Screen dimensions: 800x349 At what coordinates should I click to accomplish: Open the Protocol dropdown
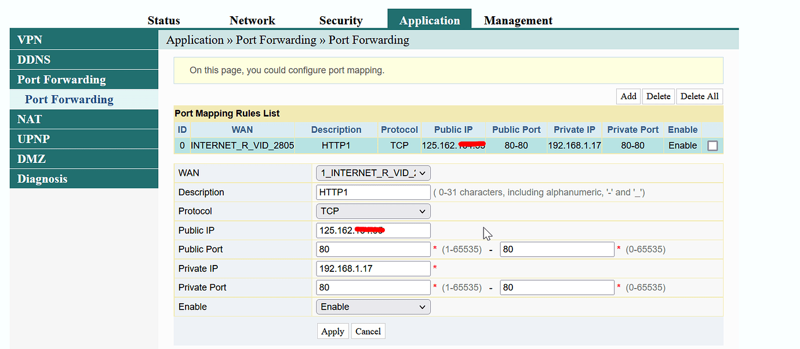373,211
